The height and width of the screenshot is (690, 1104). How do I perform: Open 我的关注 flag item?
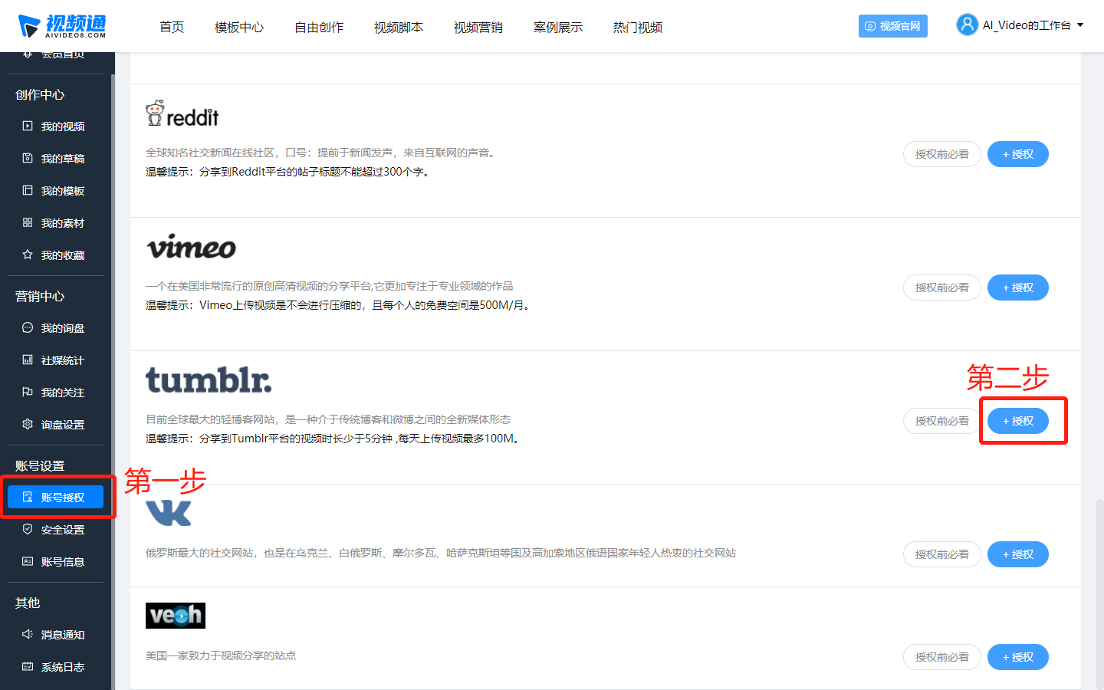pos(55,393)
